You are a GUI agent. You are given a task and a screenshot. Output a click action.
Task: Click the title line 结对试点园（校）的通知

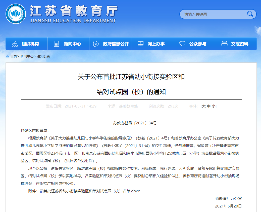(131, 92)
